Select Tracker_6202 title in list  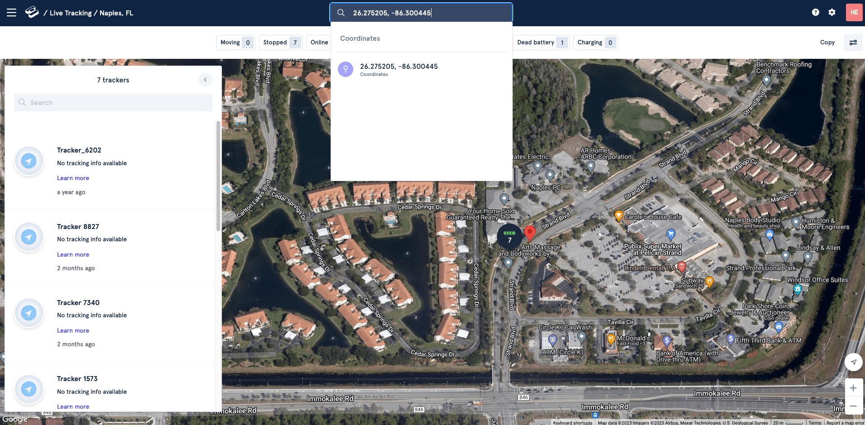pos(79,150)
